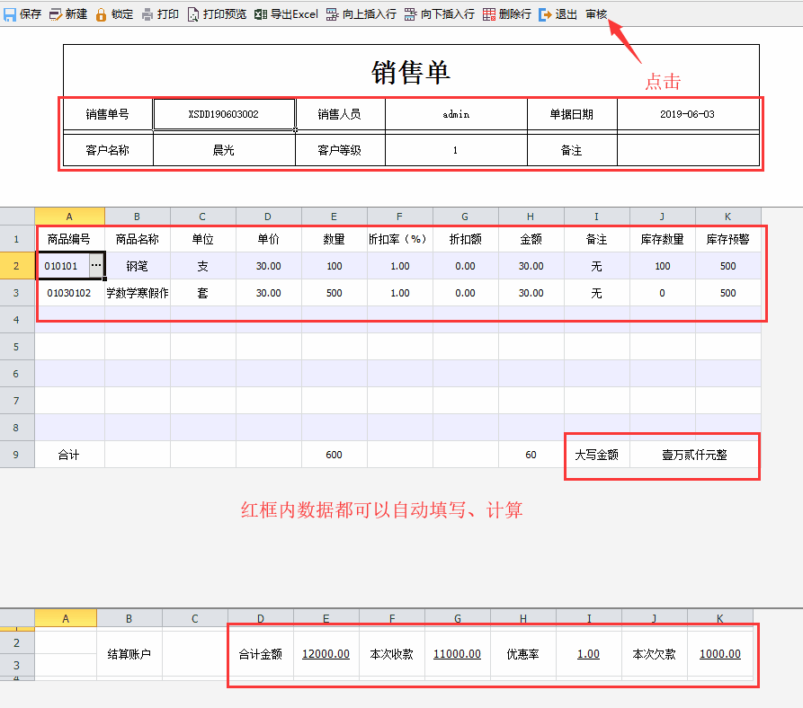Click the 客户名称 晨光 cell
803x708 pixels.
click(x=224, y=149)
